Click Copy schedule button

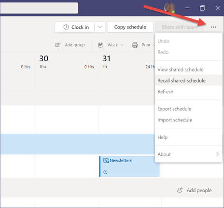tap(130, 27)
